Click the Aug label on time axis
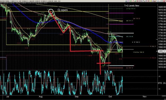The height and width of the screenshot is (100, 166). pyautogui.click(x=41, y=97)
